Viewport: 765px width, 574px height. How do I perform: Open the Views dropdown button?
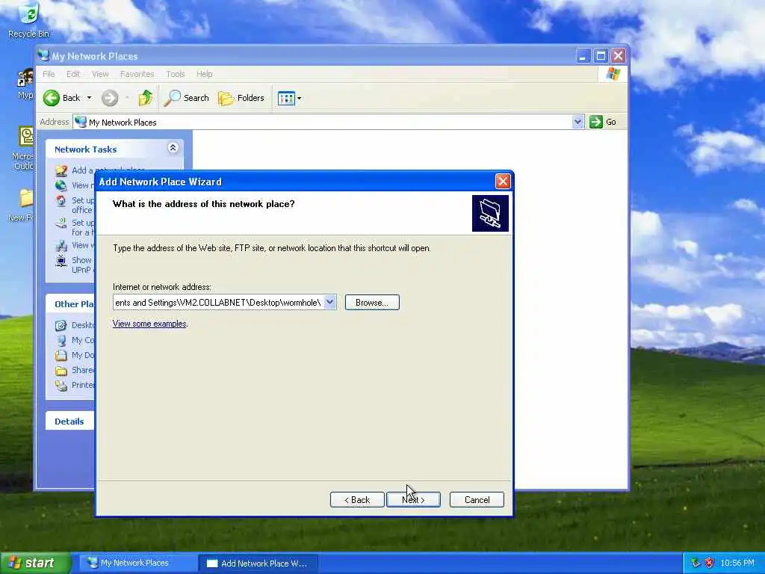tap(289, 98)
